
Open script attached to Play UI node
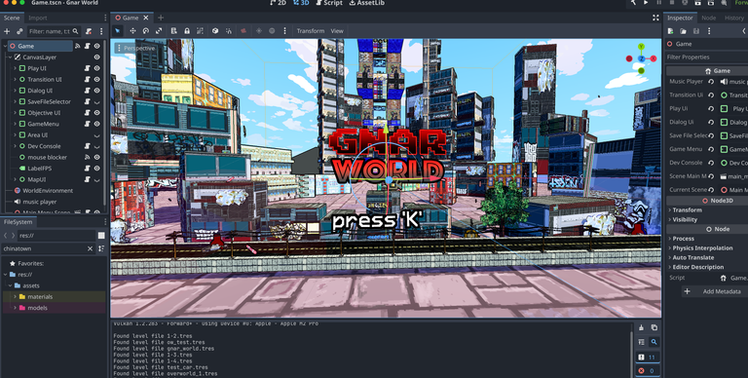[88, 68]
